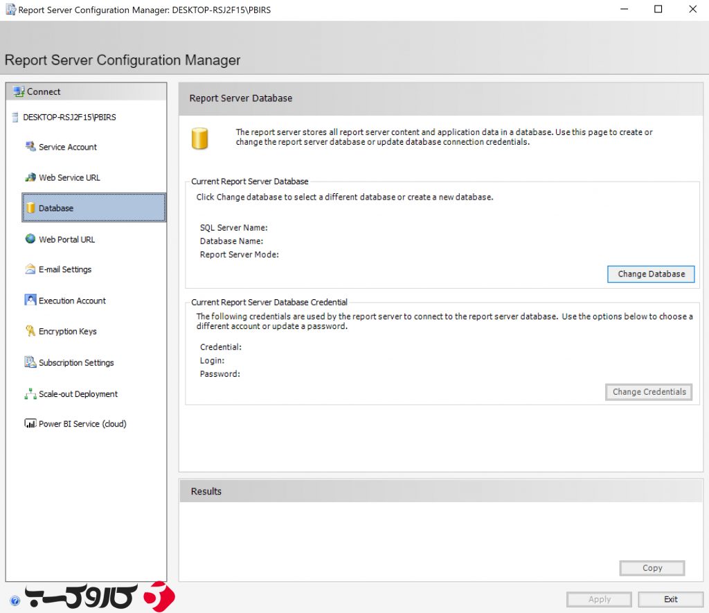Open E-mail Settings configuration
The image size is (709, 613).
[64, 269]
